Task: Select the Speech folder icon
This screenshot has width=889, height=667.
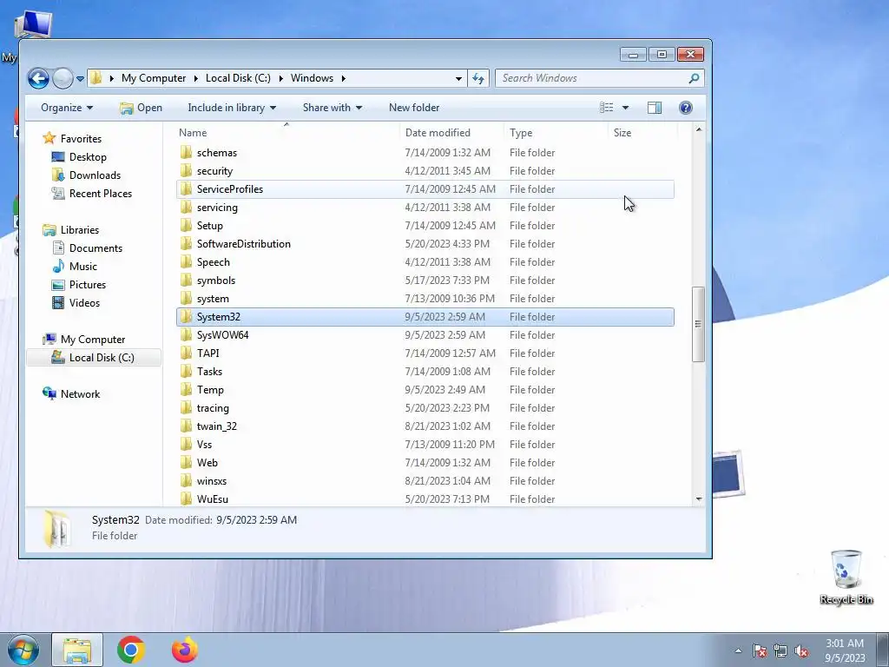Action: [x=186, y=262]
